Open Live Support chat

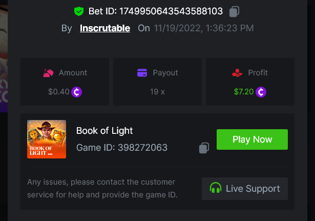point(245,189)
